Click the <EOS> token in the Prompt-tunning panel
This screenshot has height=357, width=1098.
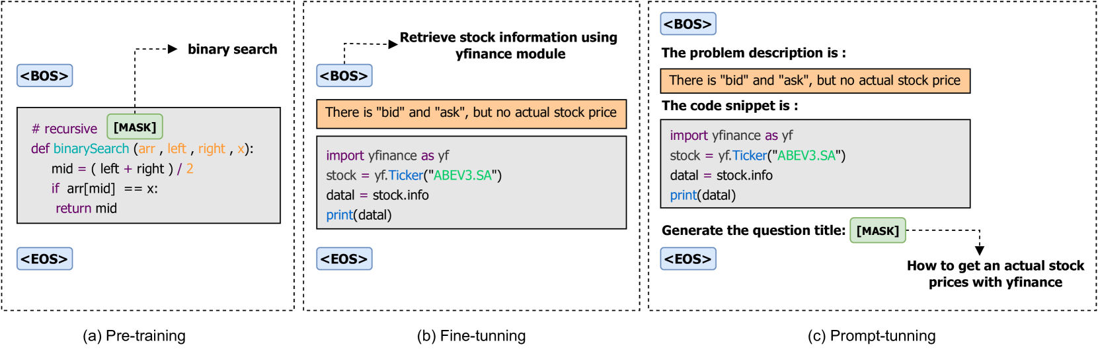(687, 259)
